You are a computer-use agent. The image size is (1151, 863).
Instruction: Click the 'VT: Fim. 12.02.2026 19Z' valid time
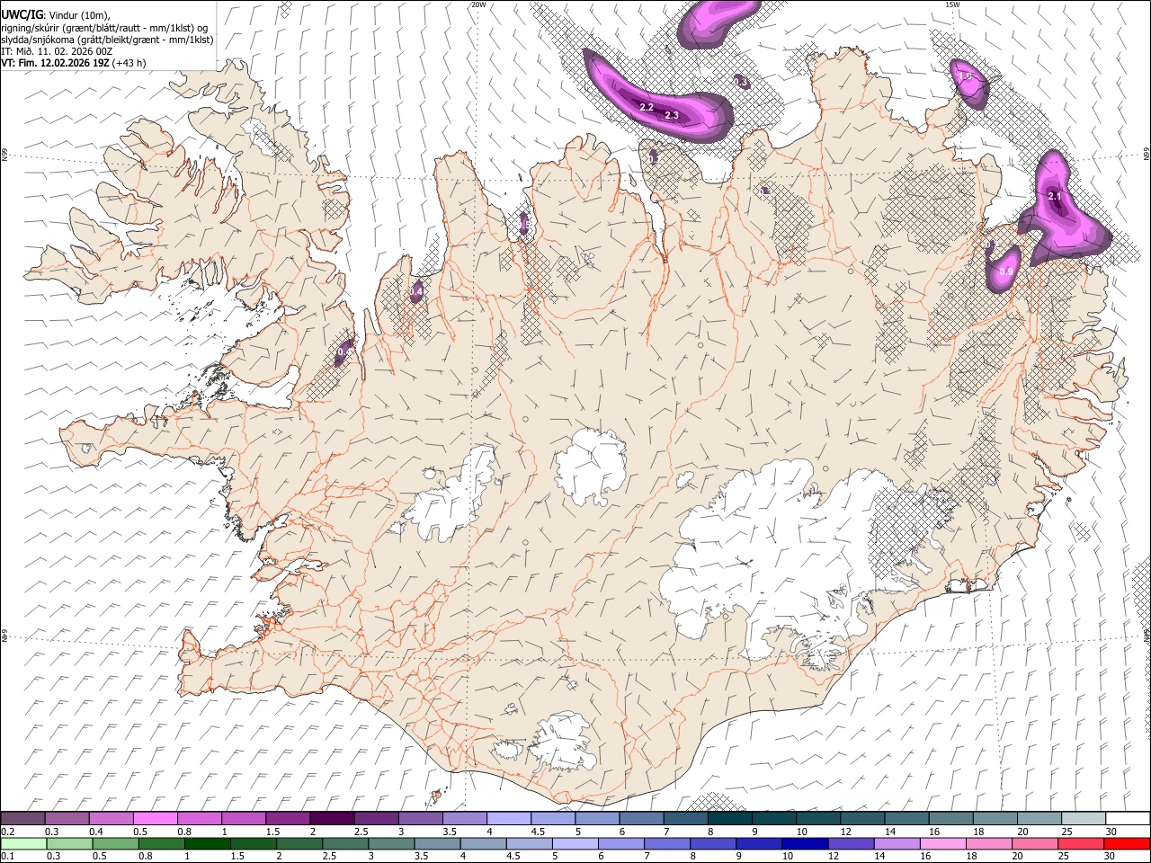point(55,63)
